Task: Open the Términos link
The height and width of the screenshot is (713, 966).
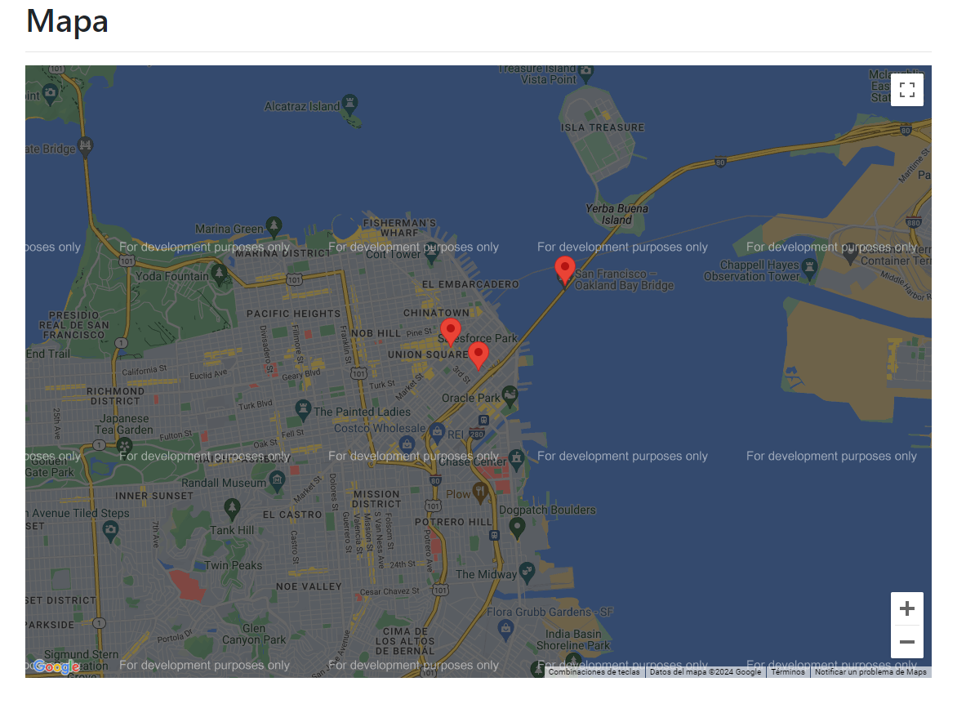Action: [788, 672]
